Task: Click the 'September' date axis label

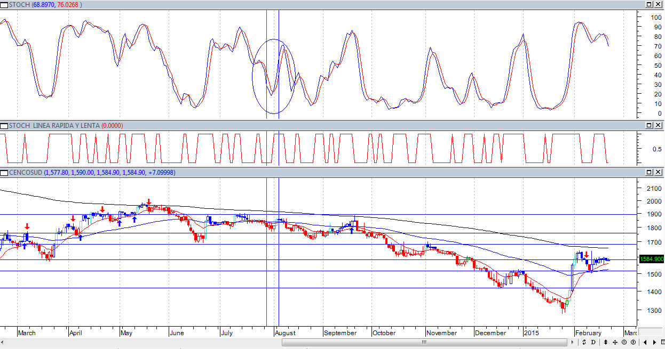Action: (x=340, y=333)
